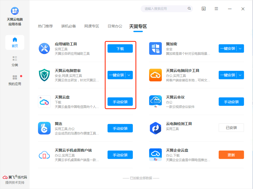
Task: Click description 一款云视频会议软件
Action: [x=180, y=107]
